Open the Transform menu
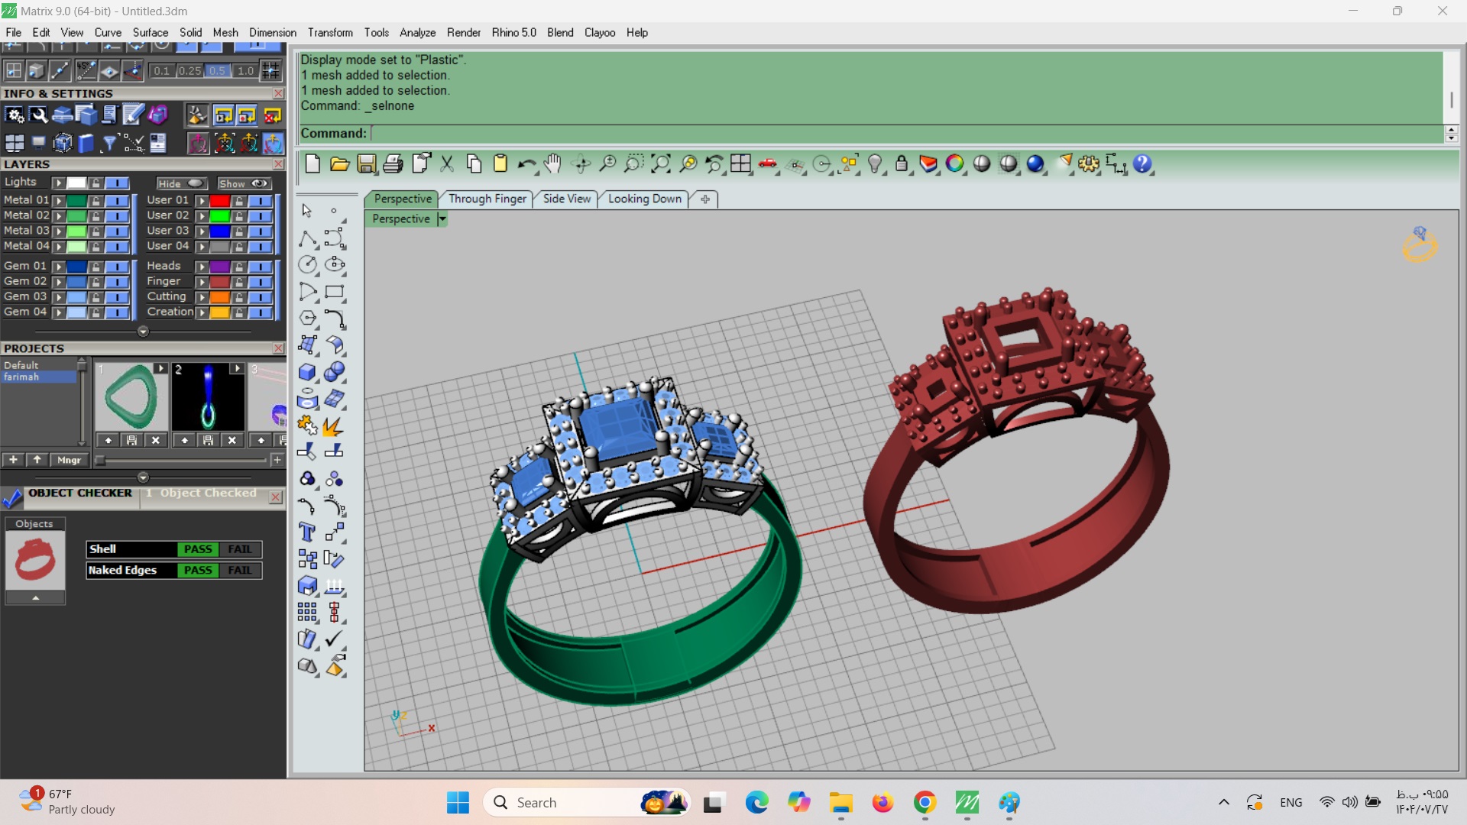Screen dimensions: 1467x825 (x=330, y=32)
